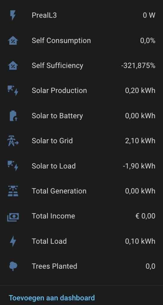Select the Trees Planted entity label
The image size is (163, 305).
(x=54, y=266)
